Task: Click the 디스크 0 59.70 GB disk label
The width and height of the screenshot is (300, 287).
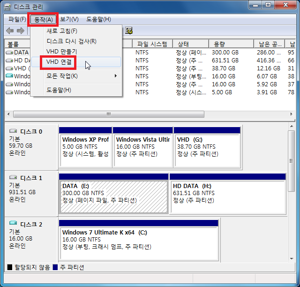Action: coord(31,147)
